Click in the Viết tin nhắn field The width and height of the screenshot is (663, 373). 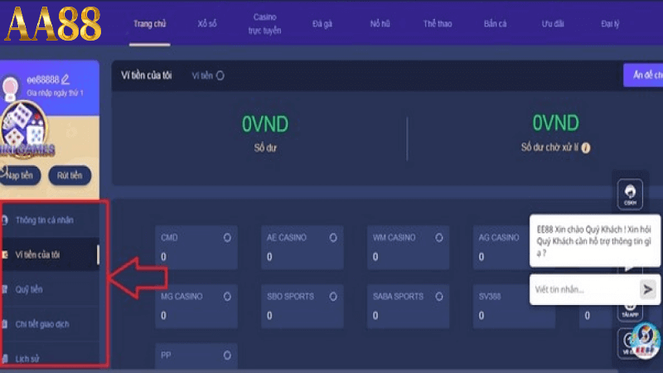(585, 289)
